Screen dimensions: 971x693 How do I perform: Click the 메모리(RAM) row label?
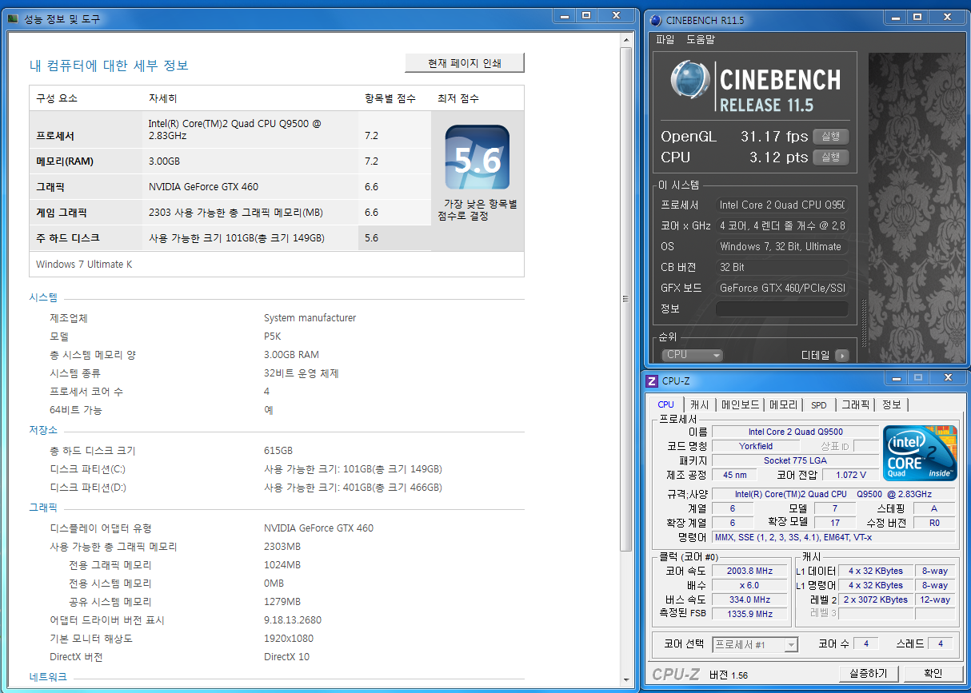pos(65,161)
